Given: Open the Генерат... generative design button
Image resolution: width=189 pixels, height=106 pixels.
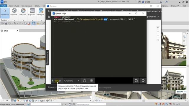Looking at the screenshot, I should tap(41, 12).
